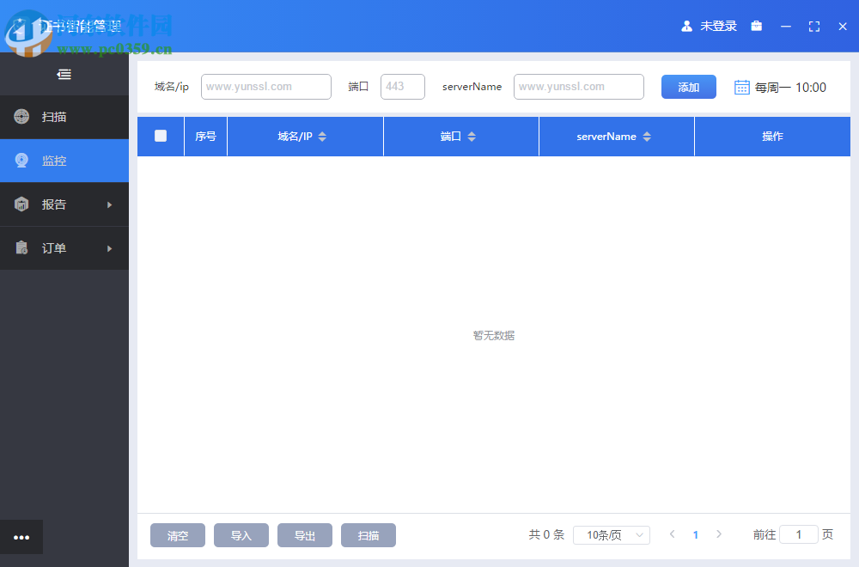Click the calendar icon near 每周一 10:00
Screen dimensions: 859x567
[x=740, y=87]
